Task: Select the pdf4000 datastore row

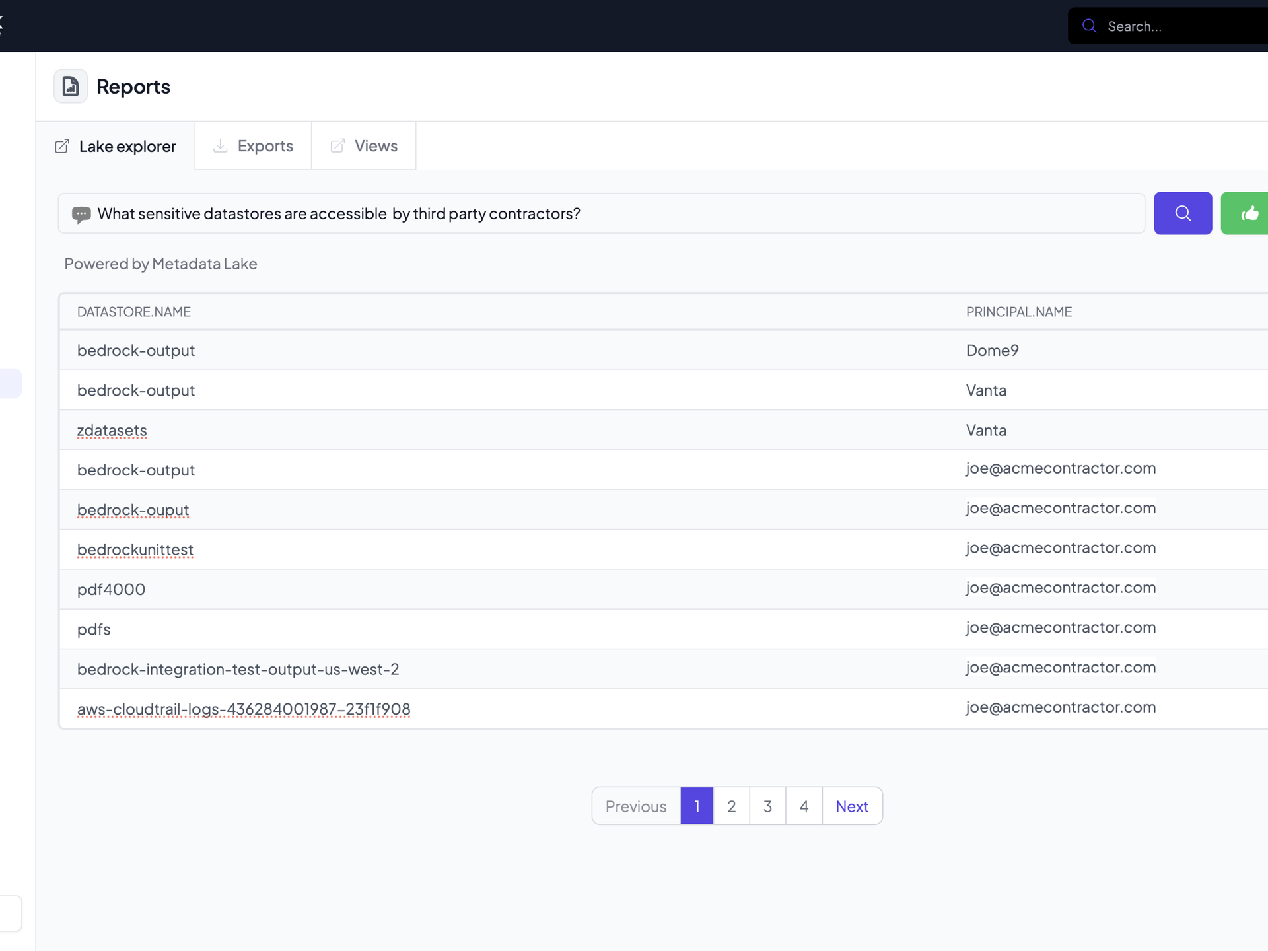Action: [111, 590]
